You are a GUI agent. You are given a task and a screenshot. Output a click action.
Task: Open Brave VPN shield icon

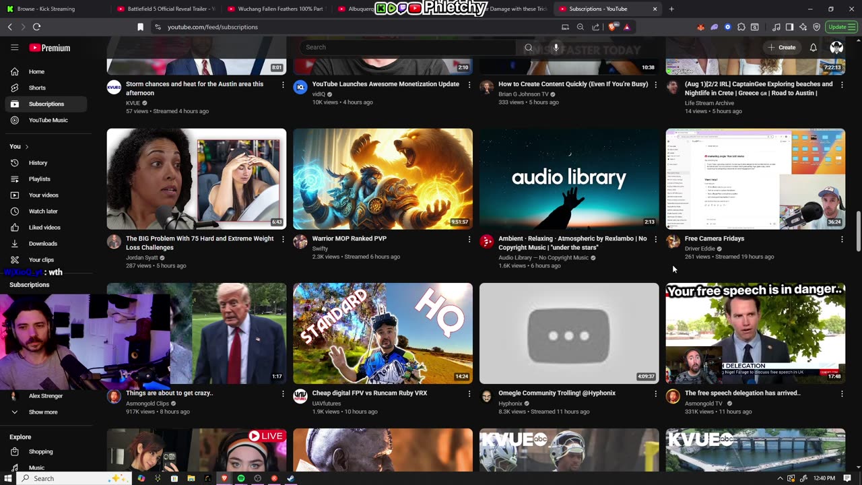[816, 27]
